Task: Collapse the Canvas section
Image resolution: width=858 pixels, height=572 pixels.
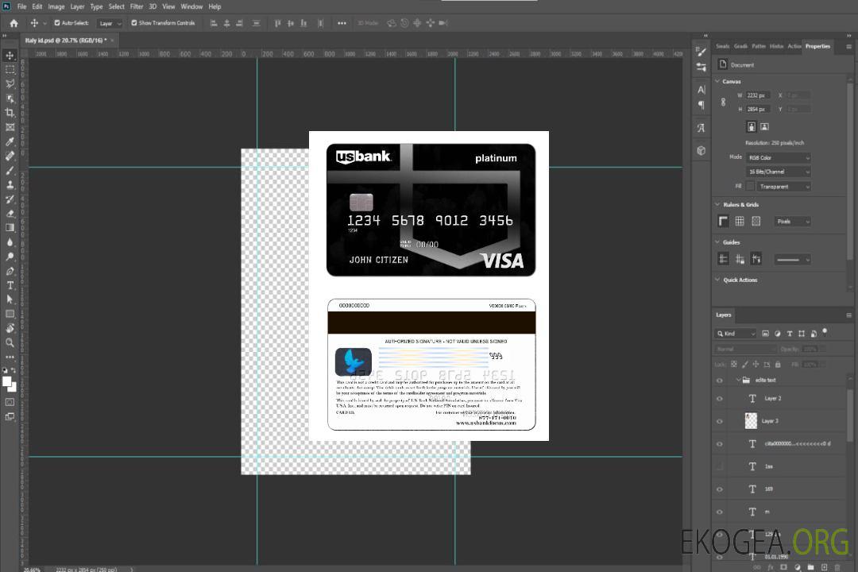Action: tap(717, 82)
